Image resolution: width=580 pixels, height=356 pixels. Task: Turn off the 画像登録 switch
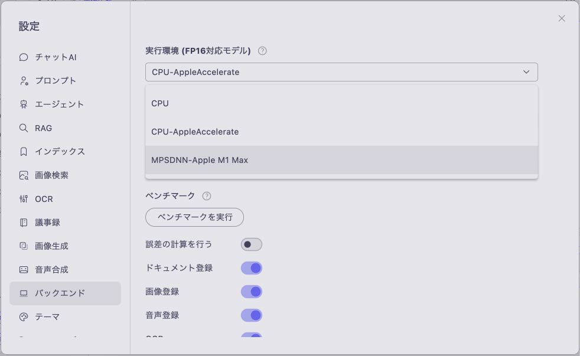(252, 292)
